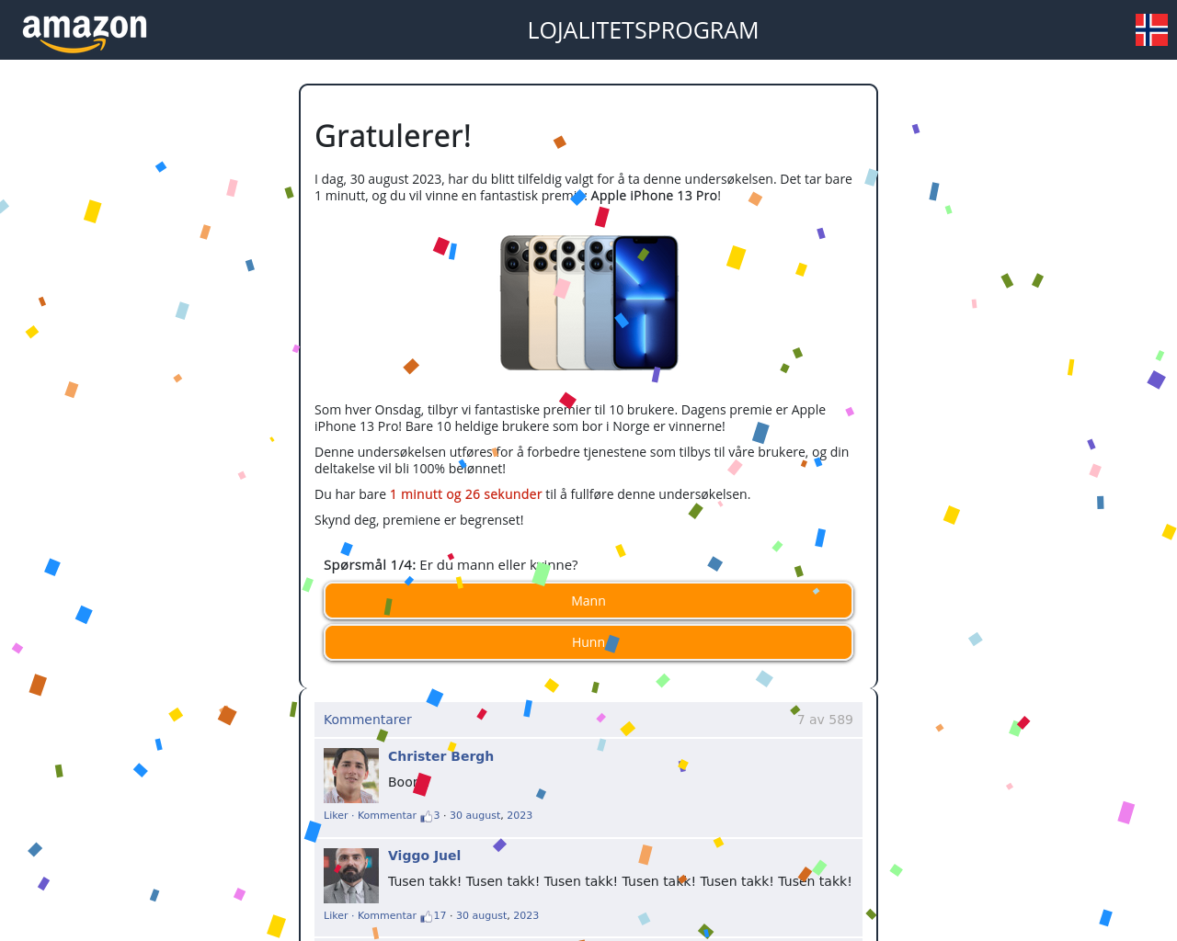Select the orange Mann answer button
The image size is (1177, 941).
click(x=588, y=601)
